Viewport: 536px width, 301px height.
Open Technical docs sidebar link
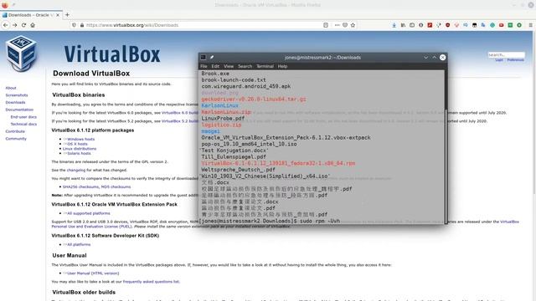23,124
